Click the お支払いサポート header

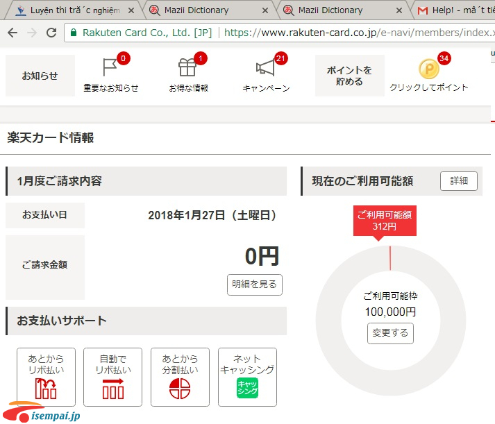146,321
